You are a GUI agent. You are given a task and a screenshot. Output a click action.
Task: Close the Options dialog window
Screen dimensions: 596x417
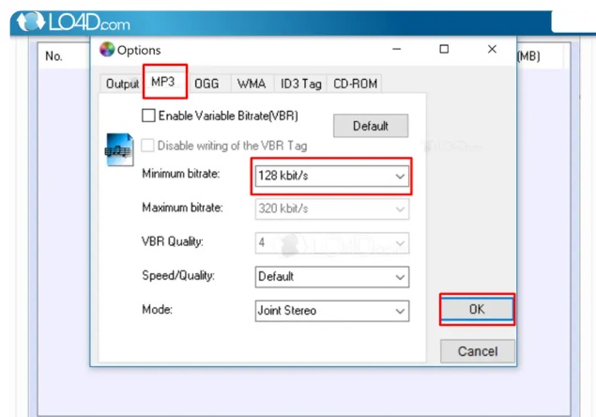point(492,50)
